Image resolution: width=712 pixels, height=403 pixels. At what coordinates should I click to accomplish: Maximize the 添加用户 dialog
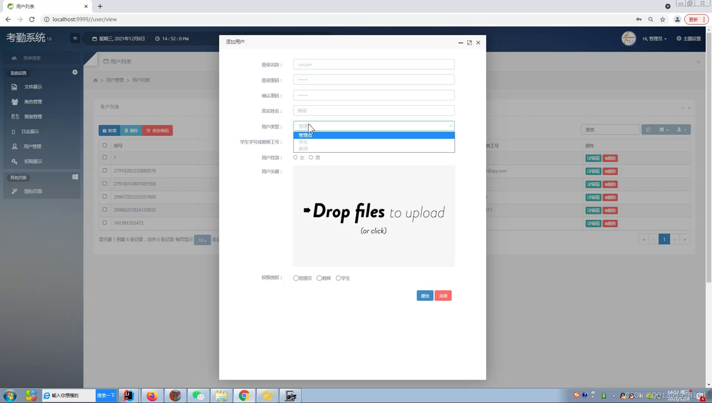[469, 43]
